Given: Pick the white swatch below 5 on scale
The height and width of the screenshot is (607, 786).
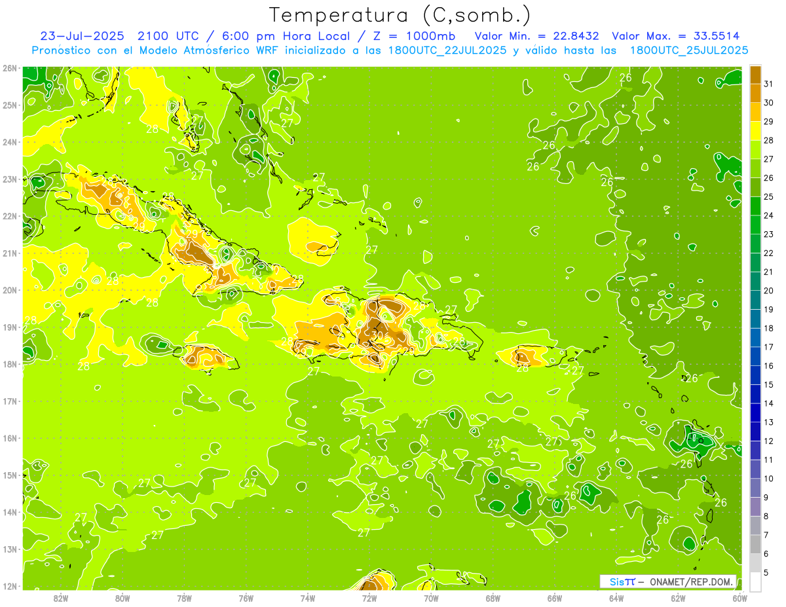Looking at the screenshot, I should [x=756, y=581].
